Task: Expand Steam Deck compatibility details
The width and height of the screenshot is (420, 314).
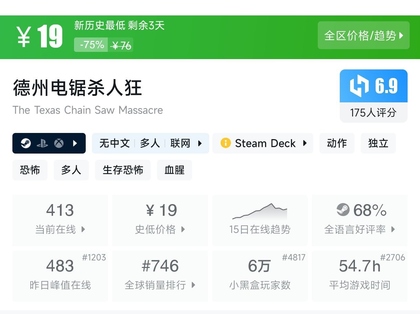Action: coord(305,143)
